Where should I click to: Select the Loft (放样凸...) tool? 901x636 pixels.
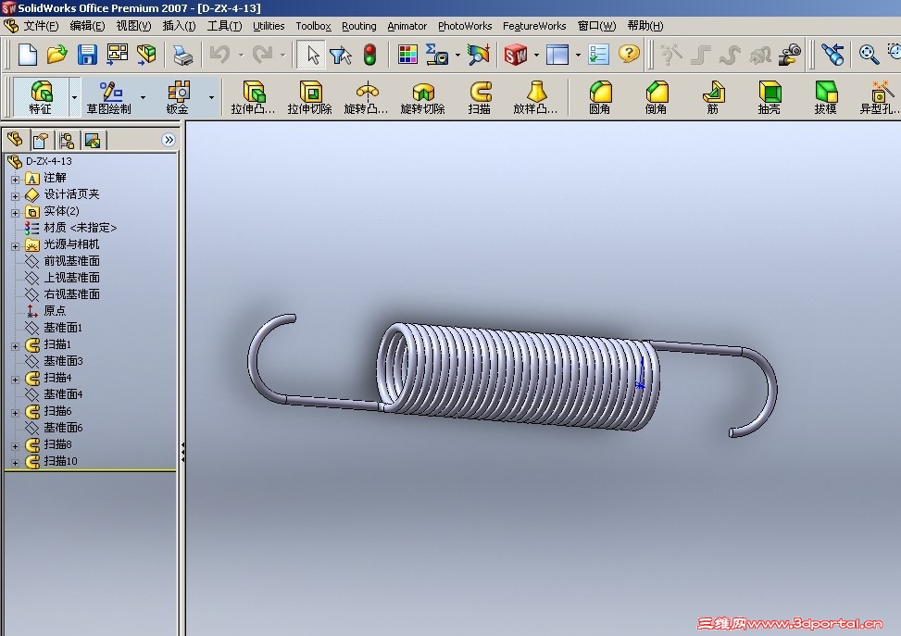click(535, 98)
